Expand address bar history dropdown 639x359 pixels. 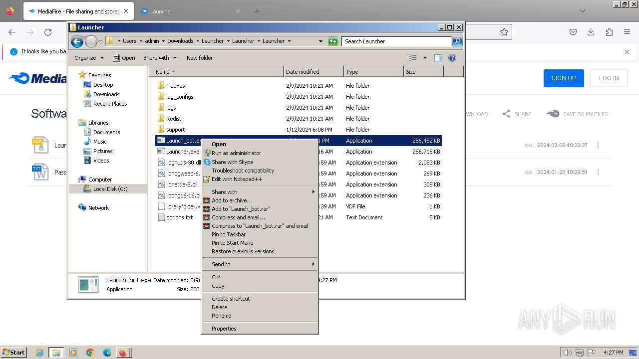[x=320, y=41]
